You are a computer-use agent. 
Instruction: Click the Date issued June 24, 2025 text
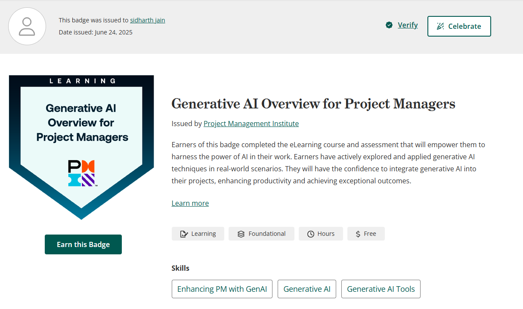96,32
